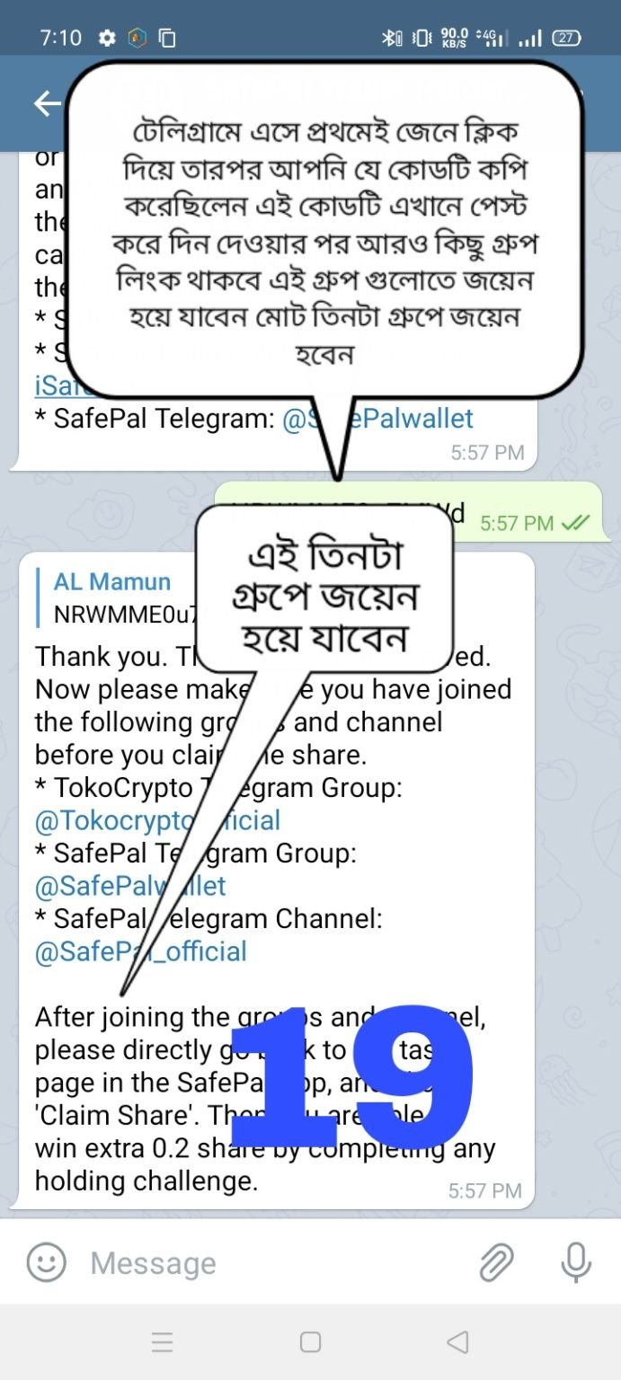Screen dimensions: 621x1380
Task: Tap the double check read receipt
Action: tap(574, 522)
